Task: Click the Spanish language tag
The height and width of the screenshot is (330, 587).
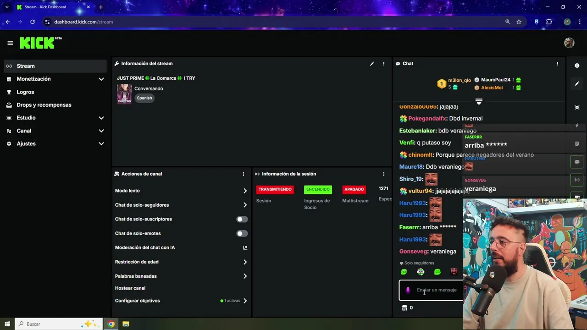Action: coord(144,98)
